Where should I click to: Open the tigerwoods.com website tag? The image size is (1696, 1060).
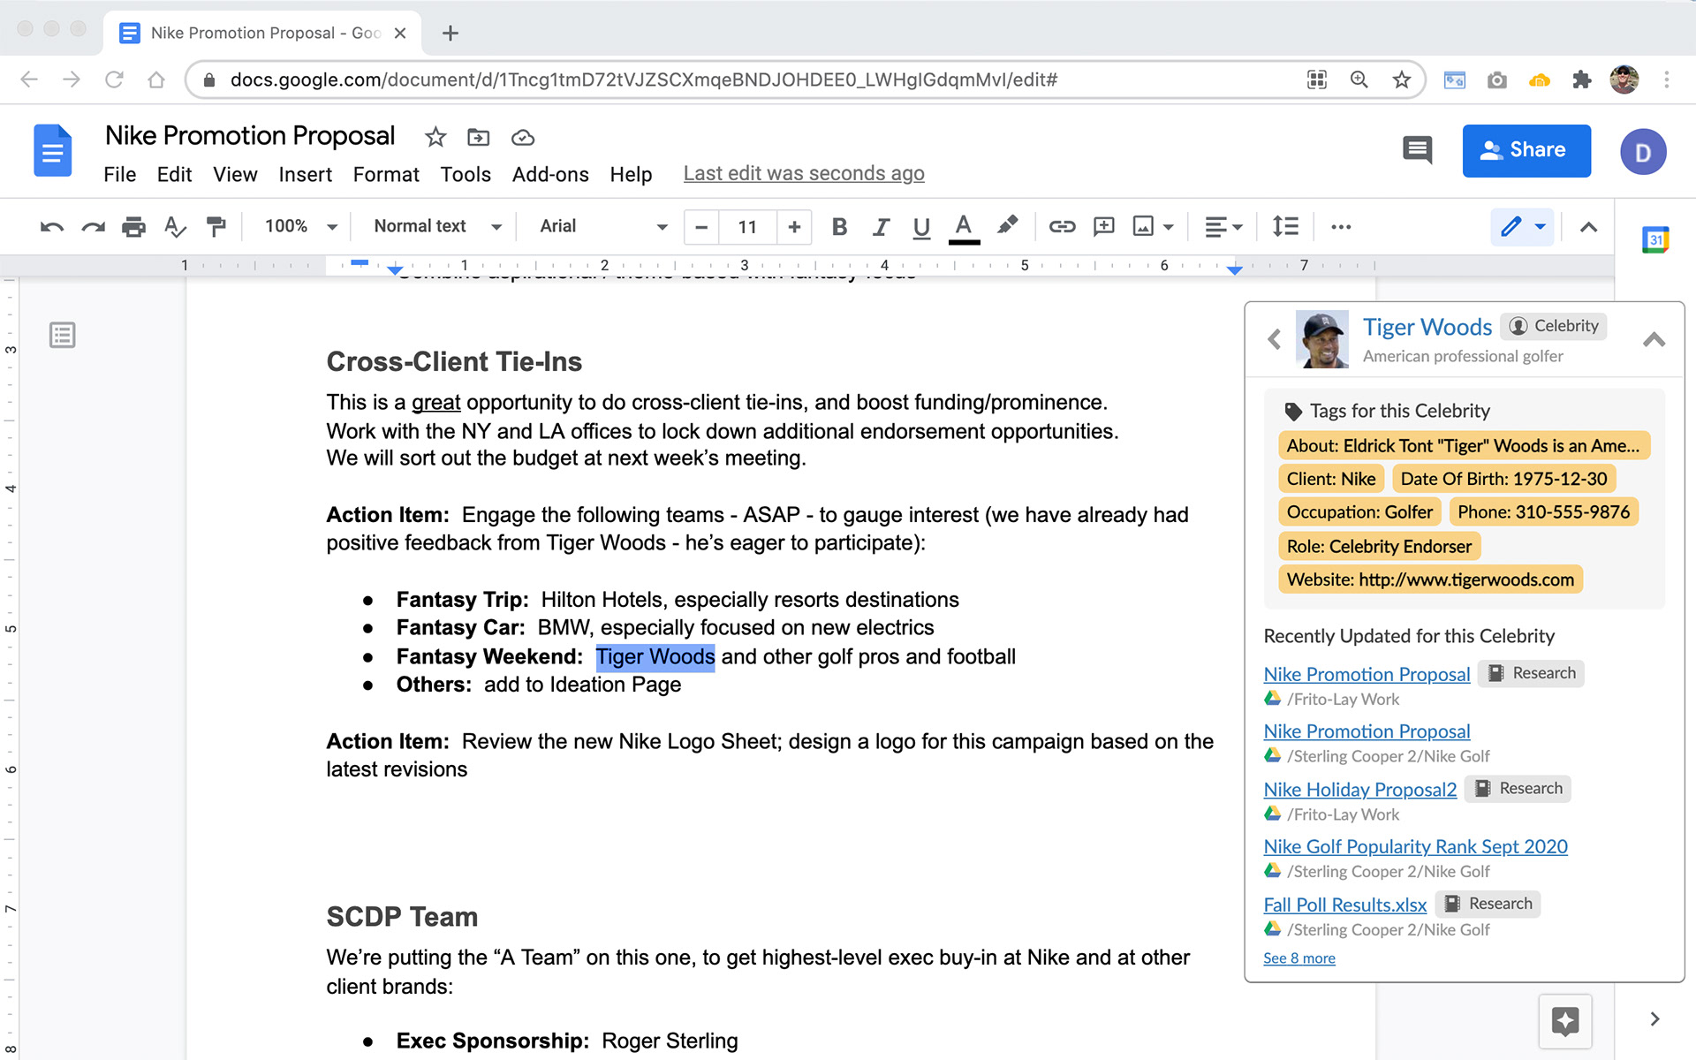pyautogui.click(x=1430, y=579)
